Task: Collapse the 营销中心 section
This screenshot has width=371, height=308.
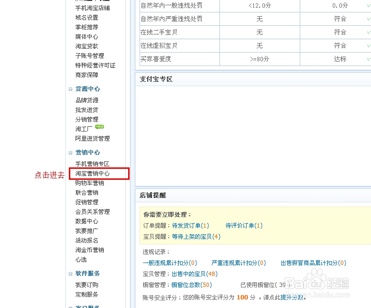Action: [70, 153]
